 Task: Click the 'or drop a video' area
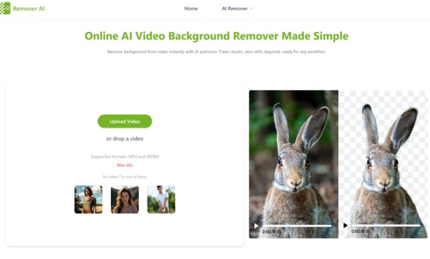click(125, 139)
